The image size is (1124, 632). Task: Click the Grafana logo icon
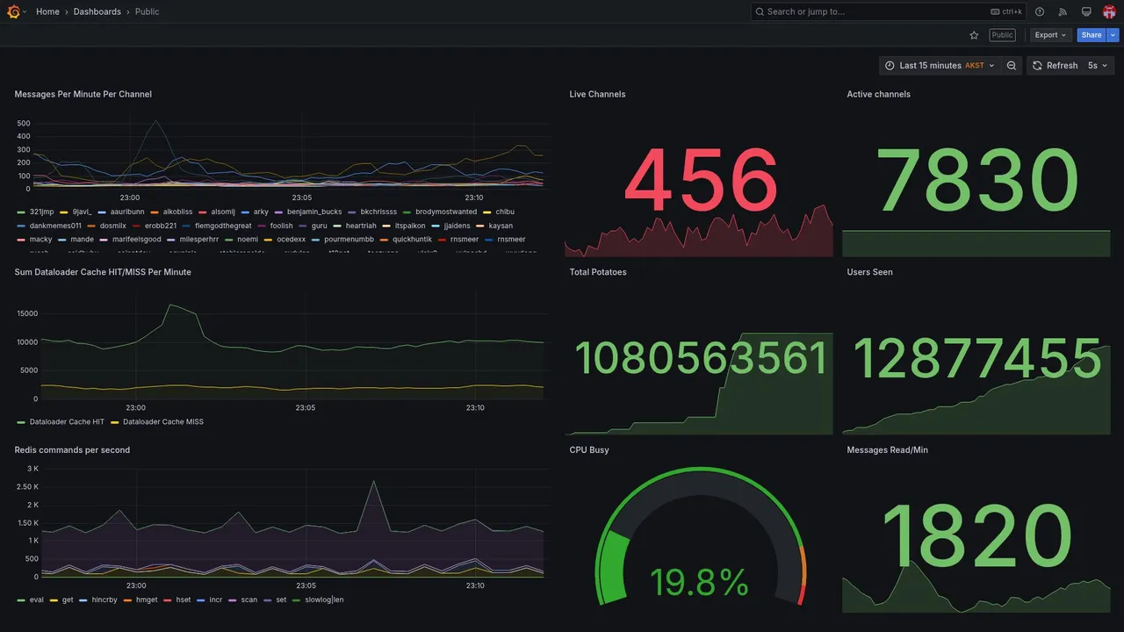pos(13,11)
